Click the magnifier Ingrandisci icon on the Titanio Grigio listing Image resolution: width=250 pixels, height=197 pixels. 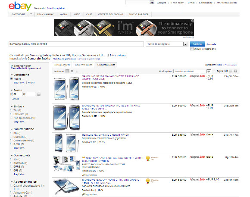83,194
